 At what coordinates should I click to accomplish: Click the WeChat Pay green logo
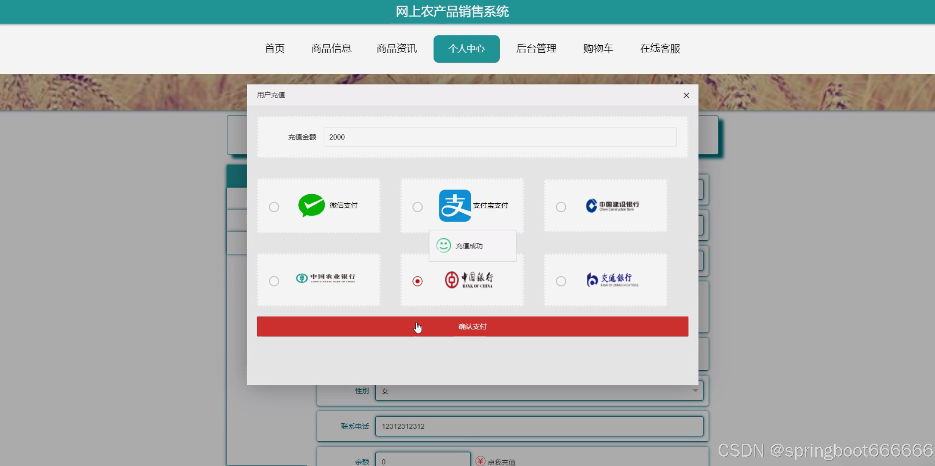tap(311, 205)
